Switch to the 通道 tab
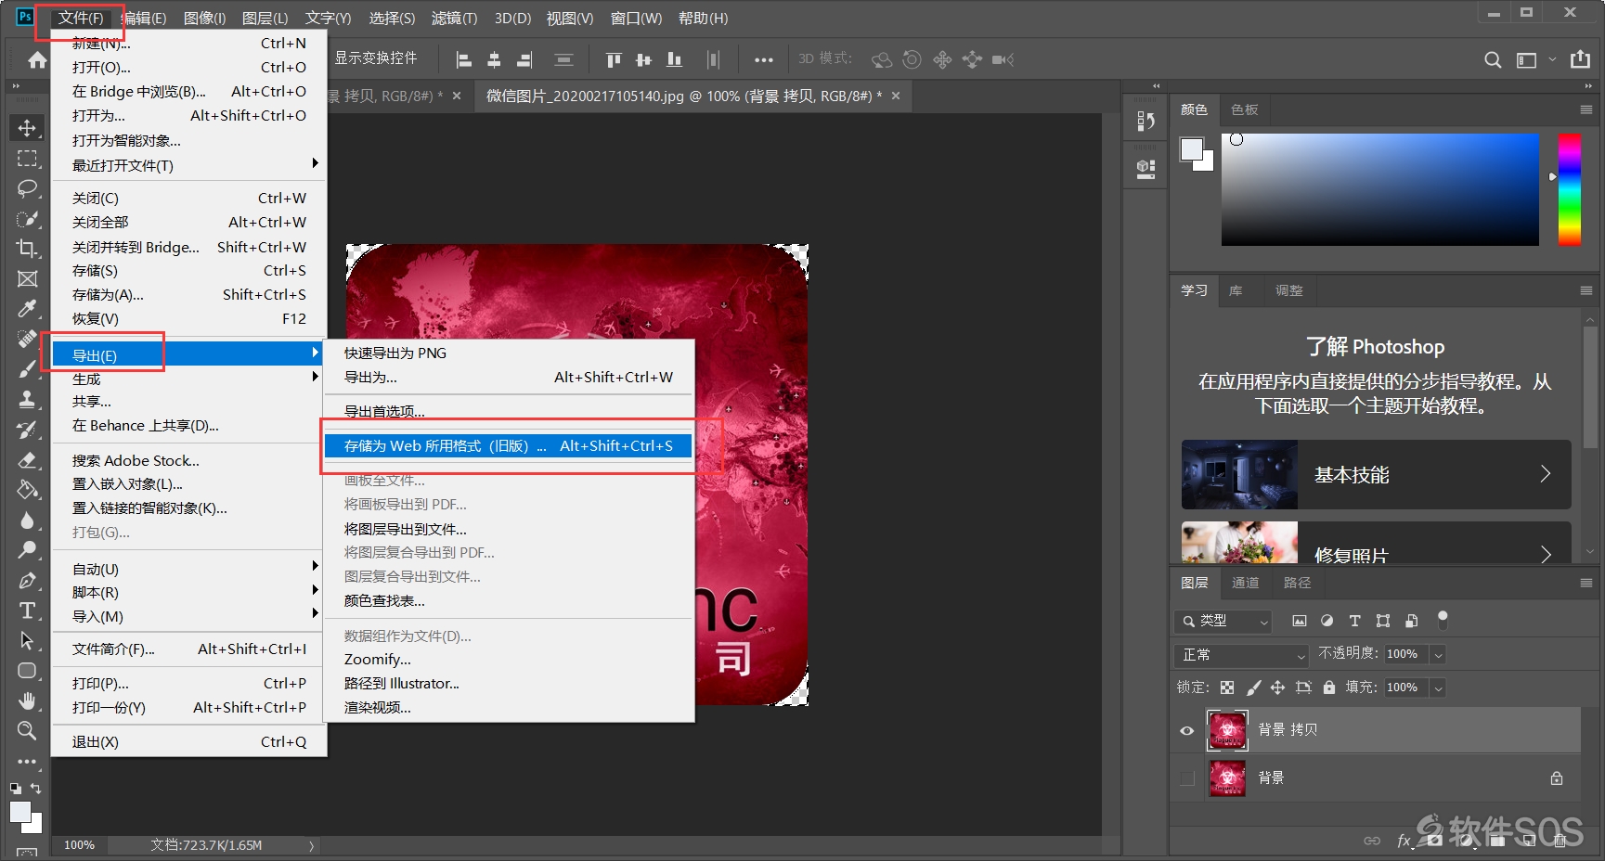 [1245, 583]
